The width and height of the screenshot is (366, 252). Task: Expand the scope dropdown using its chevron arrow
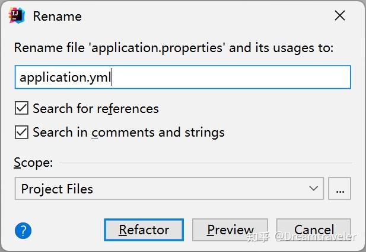(314, 189)
